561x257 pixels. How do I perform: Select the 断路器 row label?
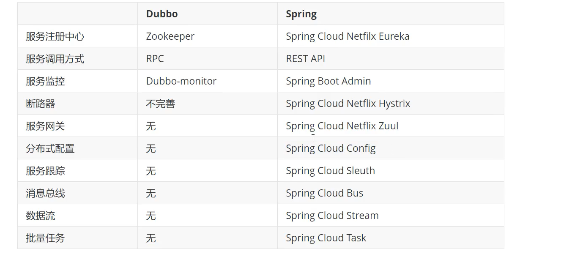coord(41,104)
